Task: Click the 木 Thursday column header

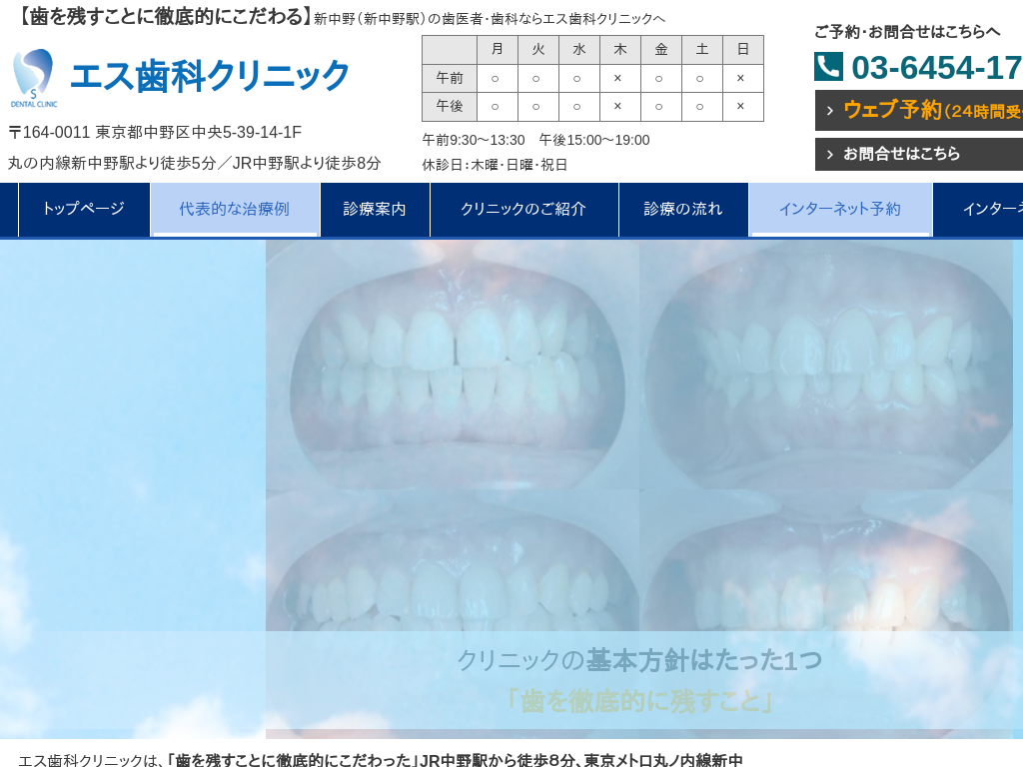Action: click(620, 50)
